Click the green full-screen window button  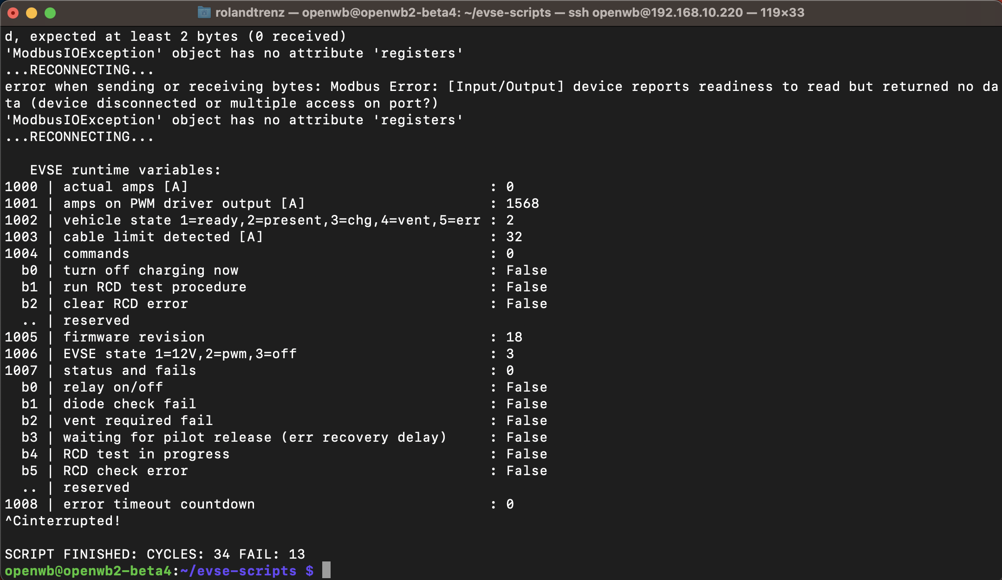(50, 13)
